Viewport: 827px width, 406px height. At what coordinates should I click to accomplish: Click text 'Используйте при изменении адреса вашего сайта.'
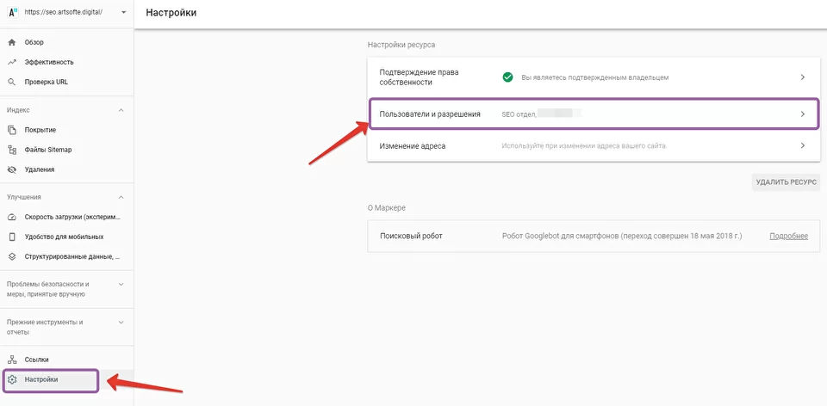[584, 146]
